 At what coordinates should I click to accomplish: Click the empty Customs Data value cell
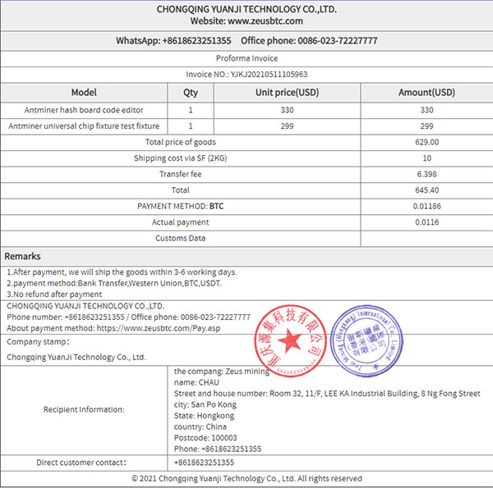click(x=426, y=239)
